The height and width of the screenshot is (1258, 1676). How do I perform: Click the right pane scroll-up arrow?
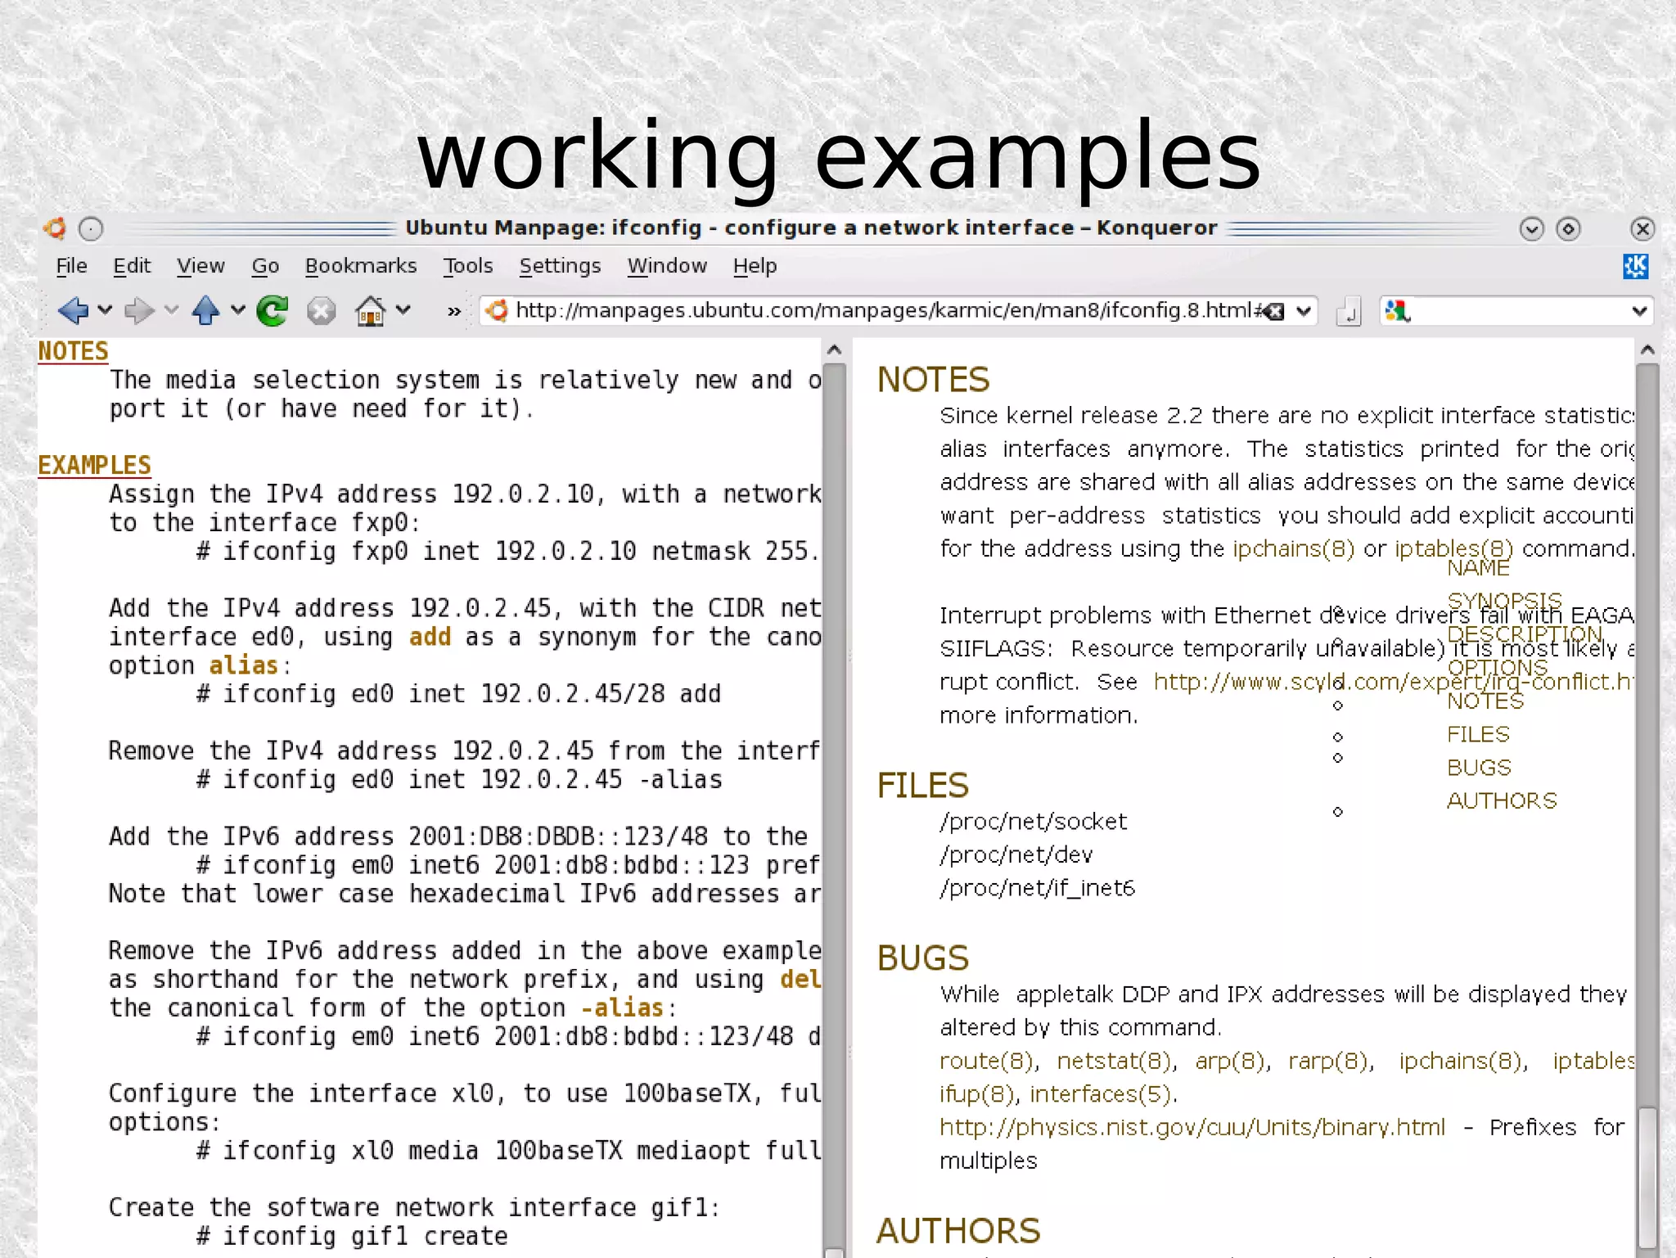coord(1647,350)
